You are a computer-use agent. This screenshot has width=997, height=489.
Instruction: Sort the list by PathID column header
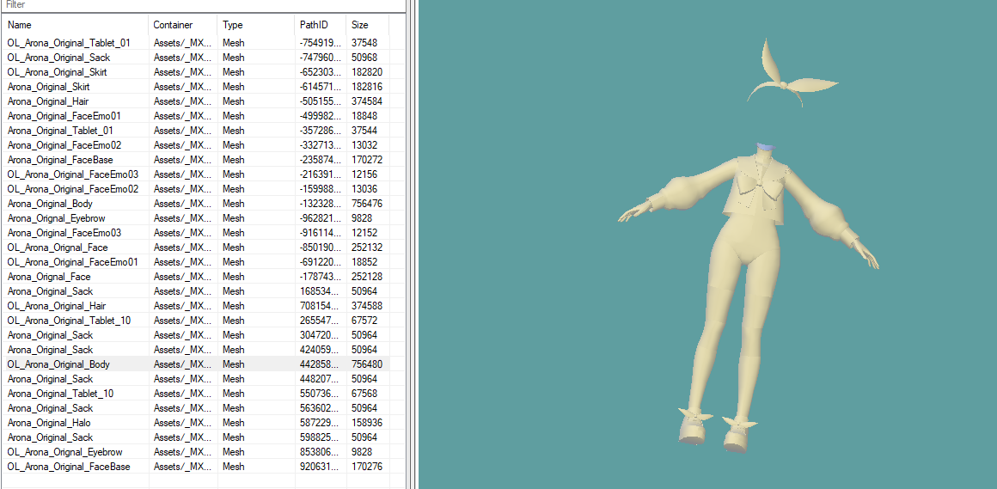click(320, 25)
